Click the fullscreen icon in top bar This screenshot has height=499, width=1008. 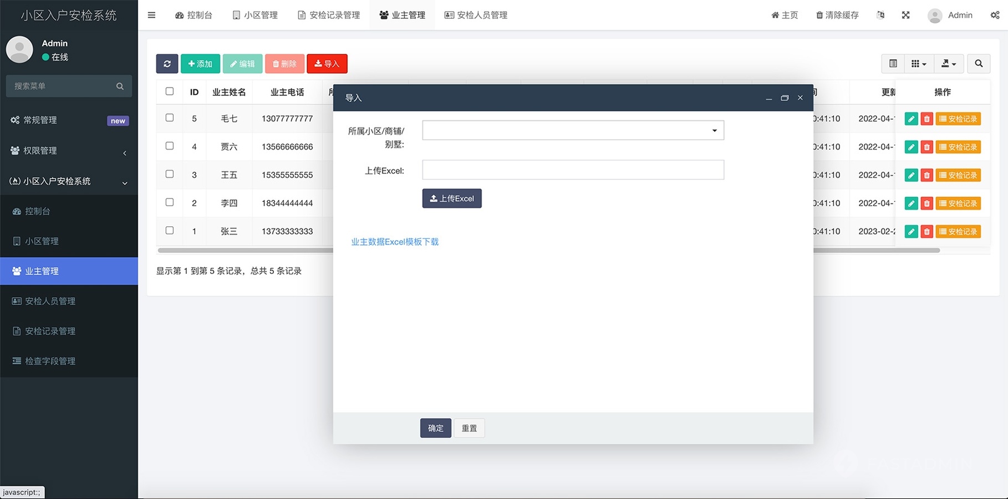tap(905, 15)
